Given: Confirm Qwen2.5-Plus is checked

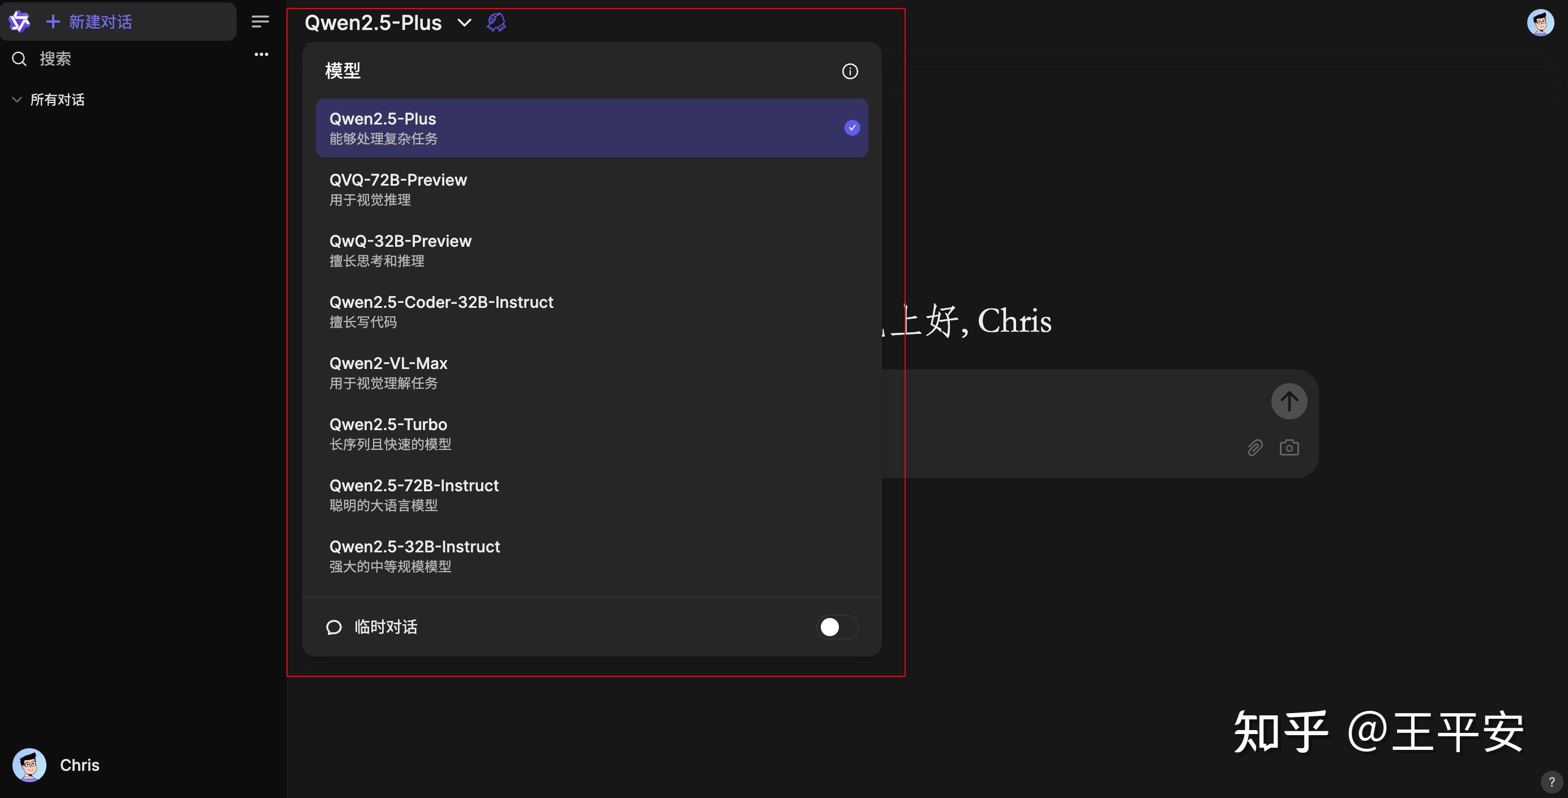Looking at the screenshot, I should pyautogui.click(x=851, y=128).
